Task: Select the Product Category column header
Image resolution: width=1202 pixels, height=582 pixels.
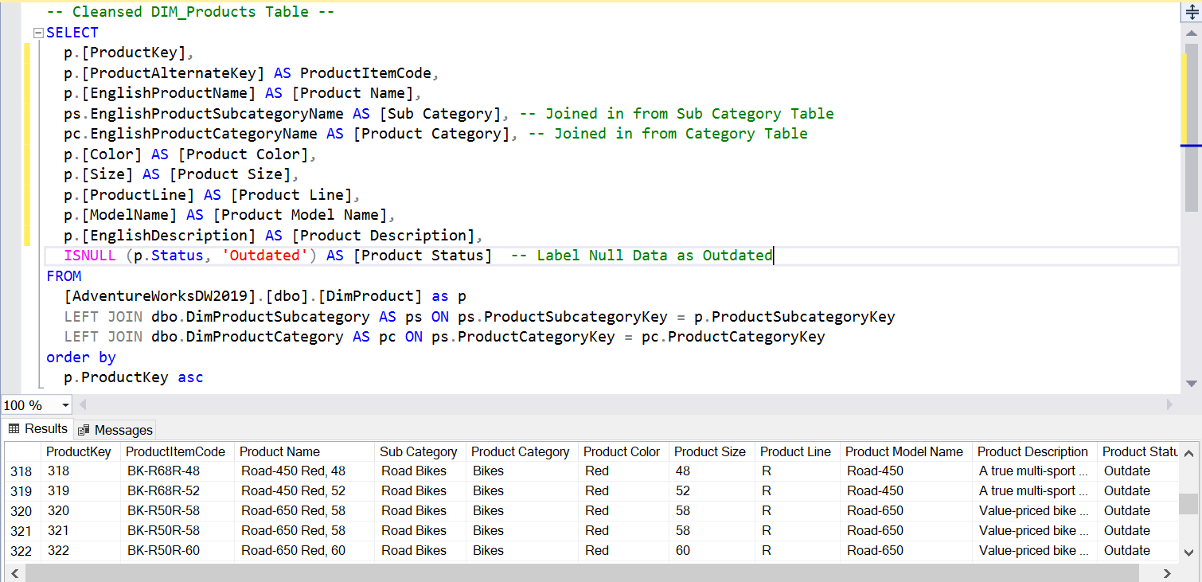Action: click(521, 451)
